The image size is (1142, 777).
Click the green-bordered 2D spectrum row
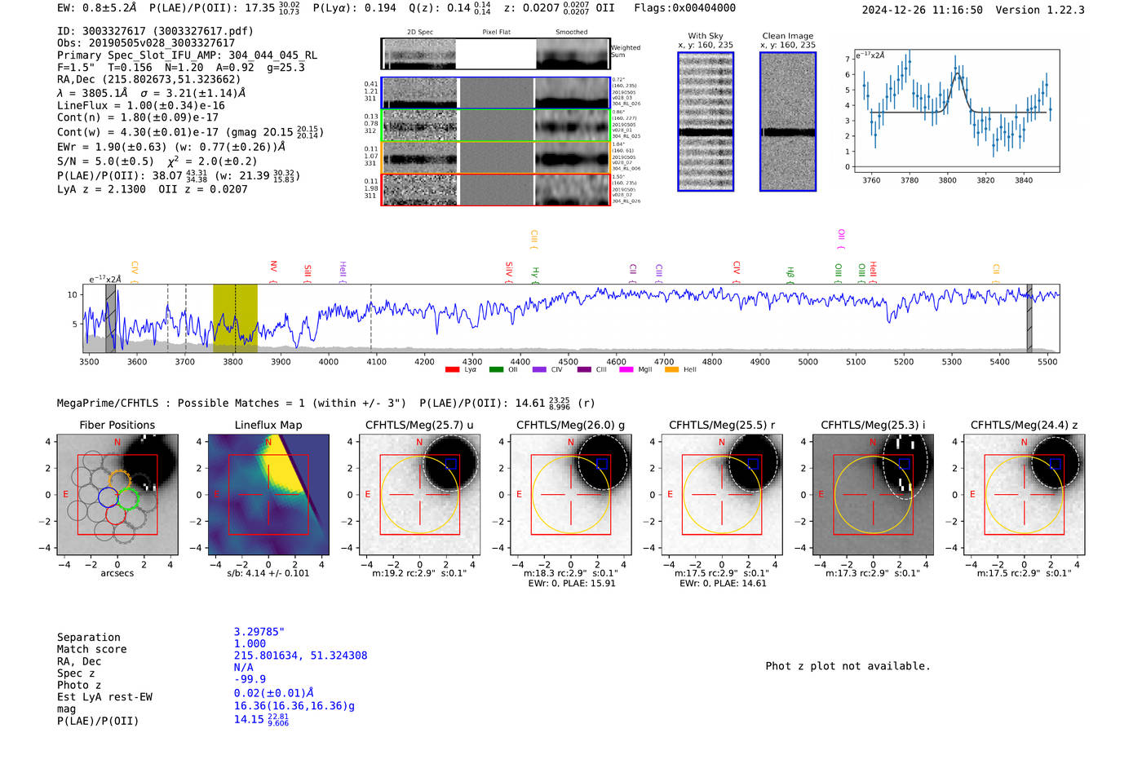(495, 126)
